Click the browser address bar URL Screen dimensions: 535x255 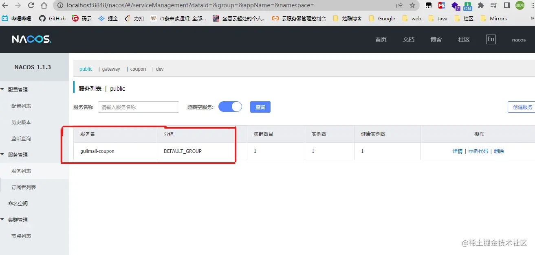pos(190,6)
